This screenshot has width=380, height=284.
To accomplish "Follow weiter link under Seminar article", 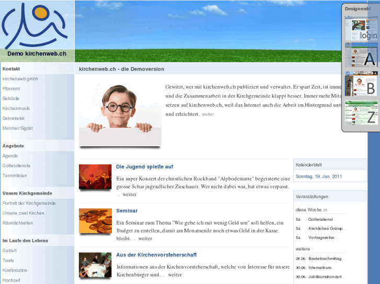I will click(145, 239).
